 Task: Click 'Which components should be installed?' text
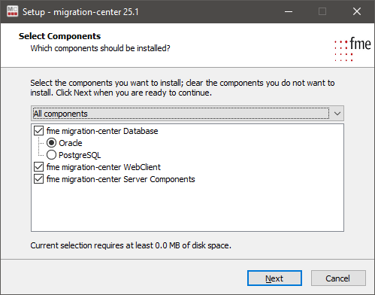pos(100,48)
